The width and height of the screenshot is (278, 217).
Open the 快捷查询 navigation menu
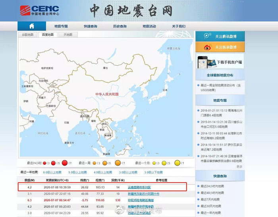point(91,26)
